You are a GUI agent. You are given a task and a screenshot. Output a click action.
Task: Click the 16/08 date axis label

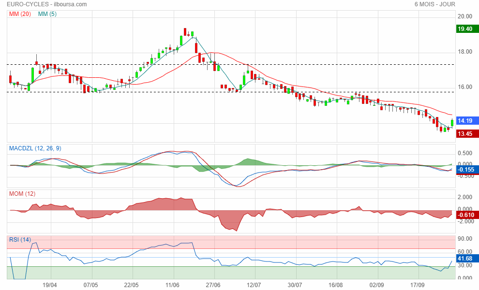(x=336, y=285)
